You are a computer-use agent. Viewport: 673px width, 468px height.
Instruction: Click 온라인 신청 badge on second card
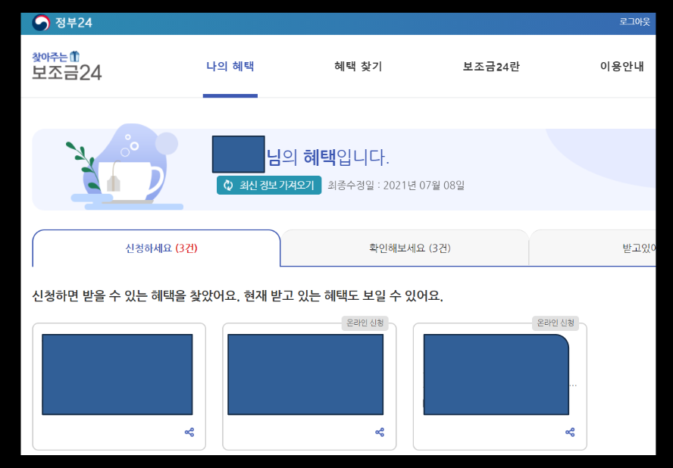point(365,323)
